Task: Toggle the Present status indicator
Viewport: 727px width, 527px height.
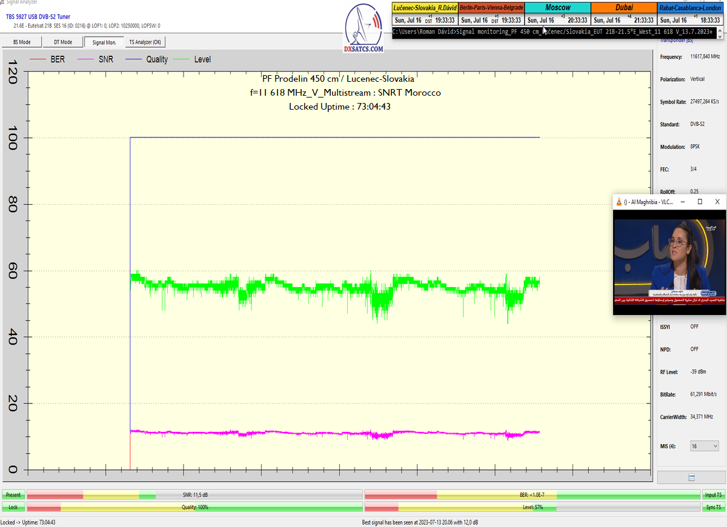Action: [13, 495]
